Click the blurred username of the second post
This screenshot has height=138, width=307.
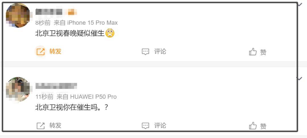pyautogui.click(x=56, y=86)
